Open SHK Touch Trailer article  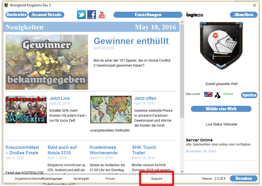click(144, 150)
